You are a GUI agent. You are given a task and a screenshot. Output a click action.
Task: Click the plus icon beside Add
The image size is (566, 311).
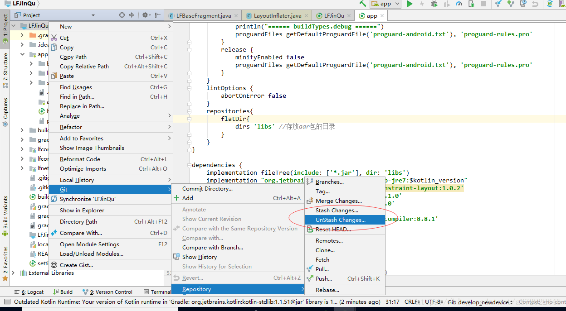[x=176, y=198]
